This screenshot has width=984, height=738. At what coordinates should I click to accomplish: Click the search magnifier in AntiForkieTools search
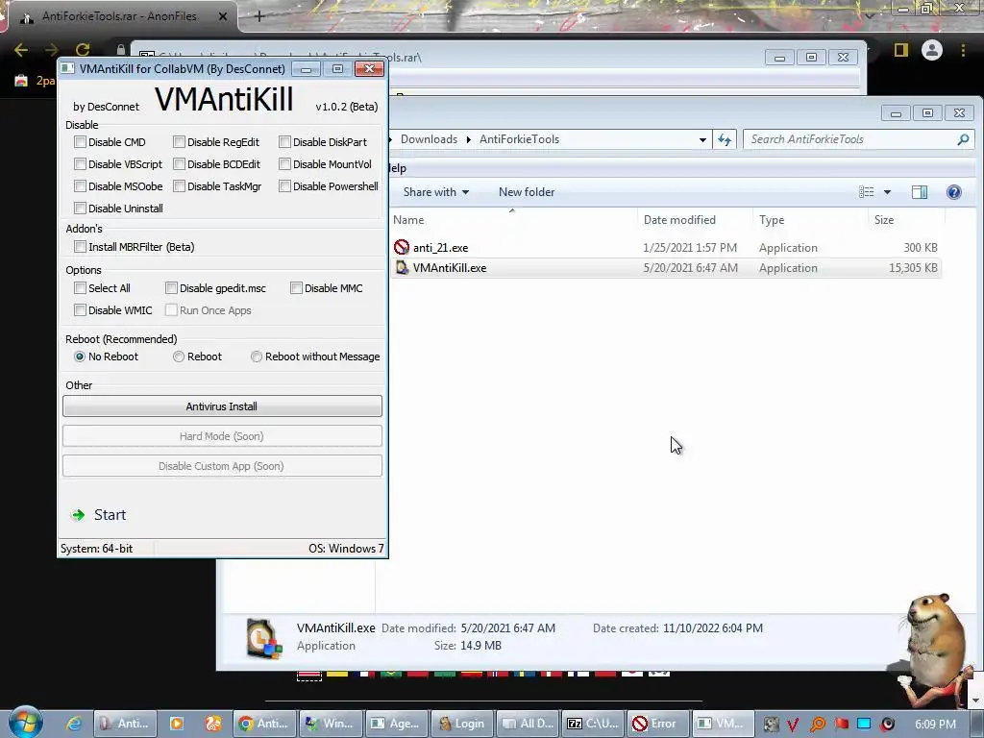click(x=963, y=139)
